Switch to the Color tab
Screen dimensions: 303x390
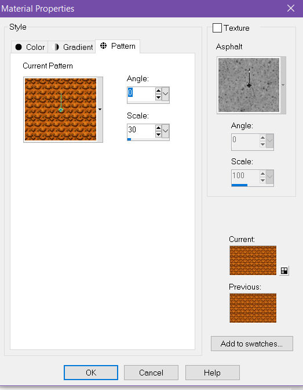(30, 47)
